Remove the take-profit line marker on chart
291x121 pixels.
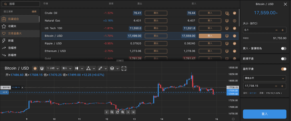[x=22, y=88]
